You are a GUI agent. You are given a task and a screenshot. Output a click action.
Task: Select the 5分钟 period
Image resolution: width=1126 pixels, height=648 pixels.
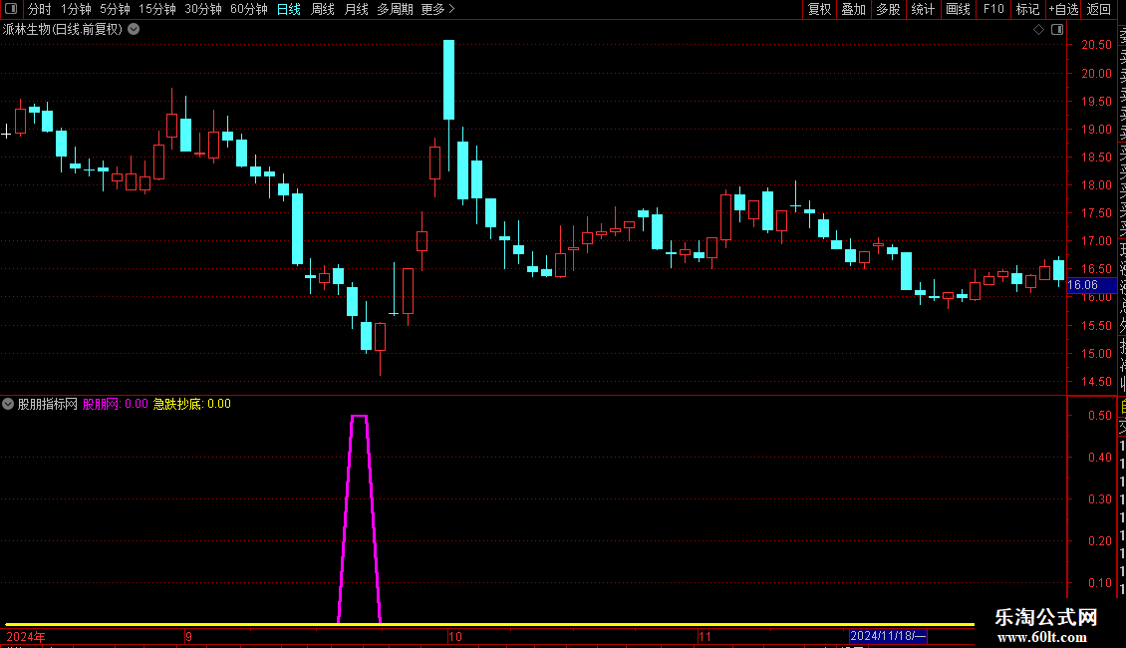(115, 9)
